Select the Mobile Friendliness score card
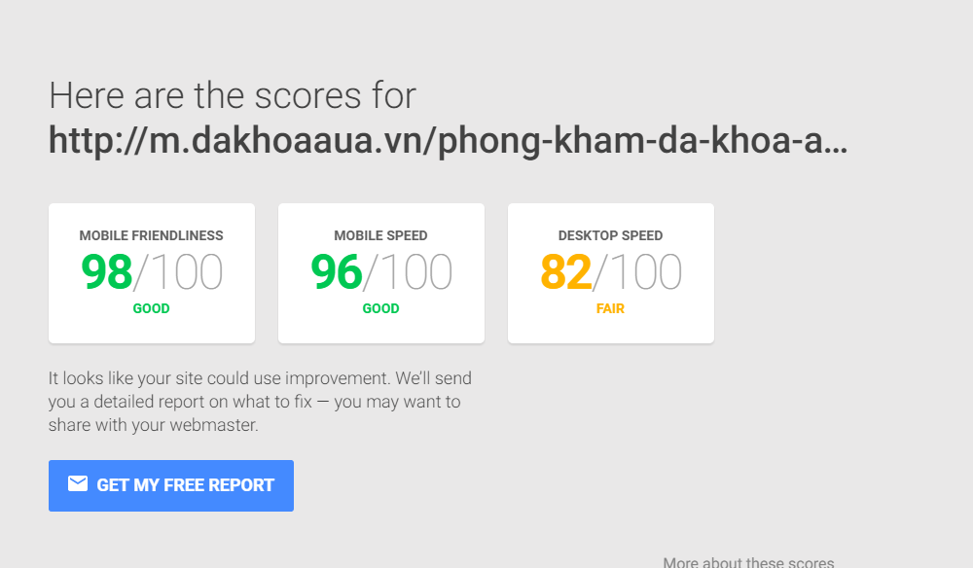 pyautogui.click(x=152, y=273)
